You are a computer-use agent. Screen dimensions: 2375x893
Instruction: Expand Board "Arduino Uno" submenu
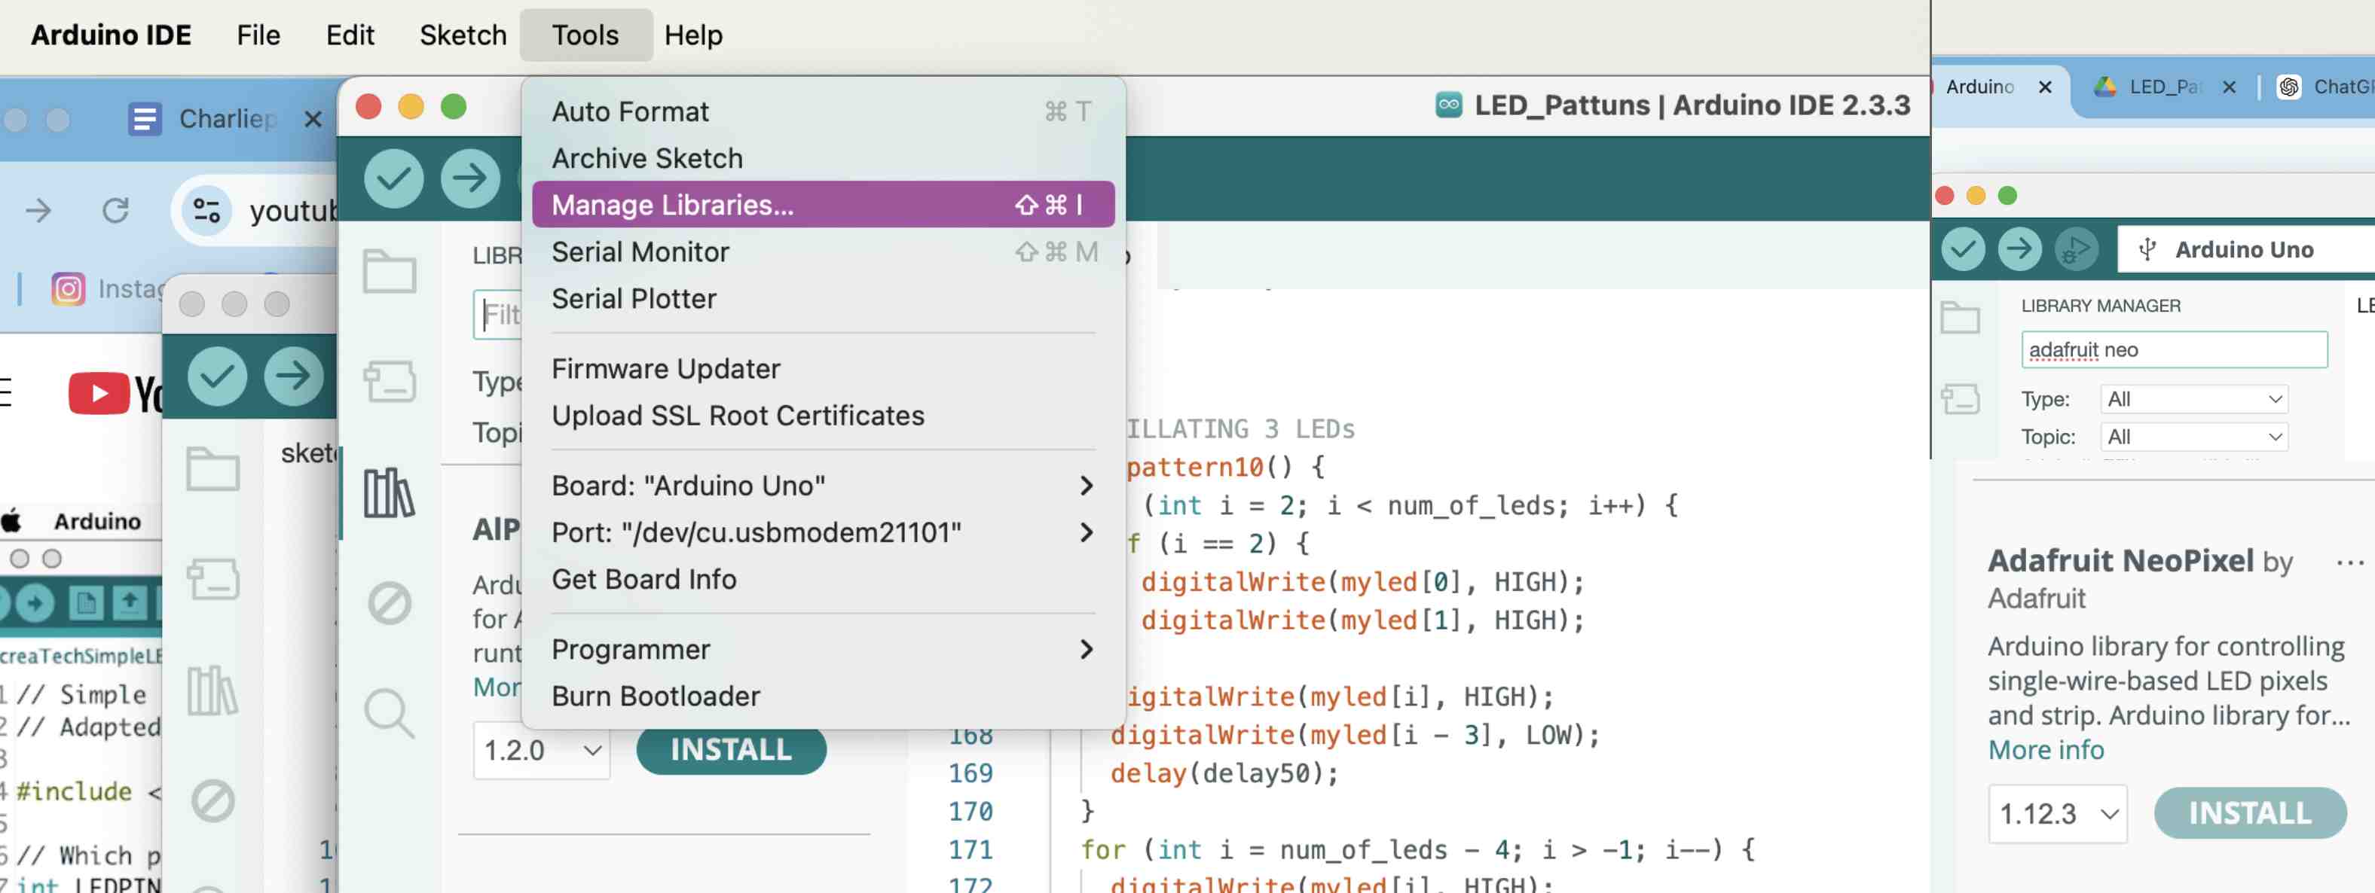(x=822, y=486)
